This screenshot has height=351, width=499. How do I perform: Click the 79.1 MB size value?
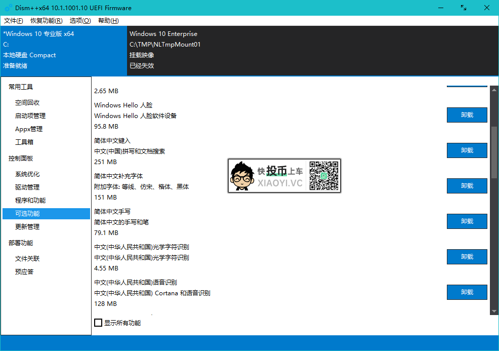pos(106,233)
